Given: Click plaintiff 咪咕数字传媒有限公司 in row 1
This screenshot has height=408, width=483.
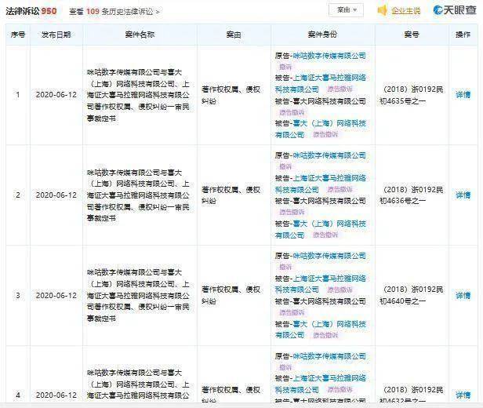Looking at the screenshot, I should coord(329,56).
